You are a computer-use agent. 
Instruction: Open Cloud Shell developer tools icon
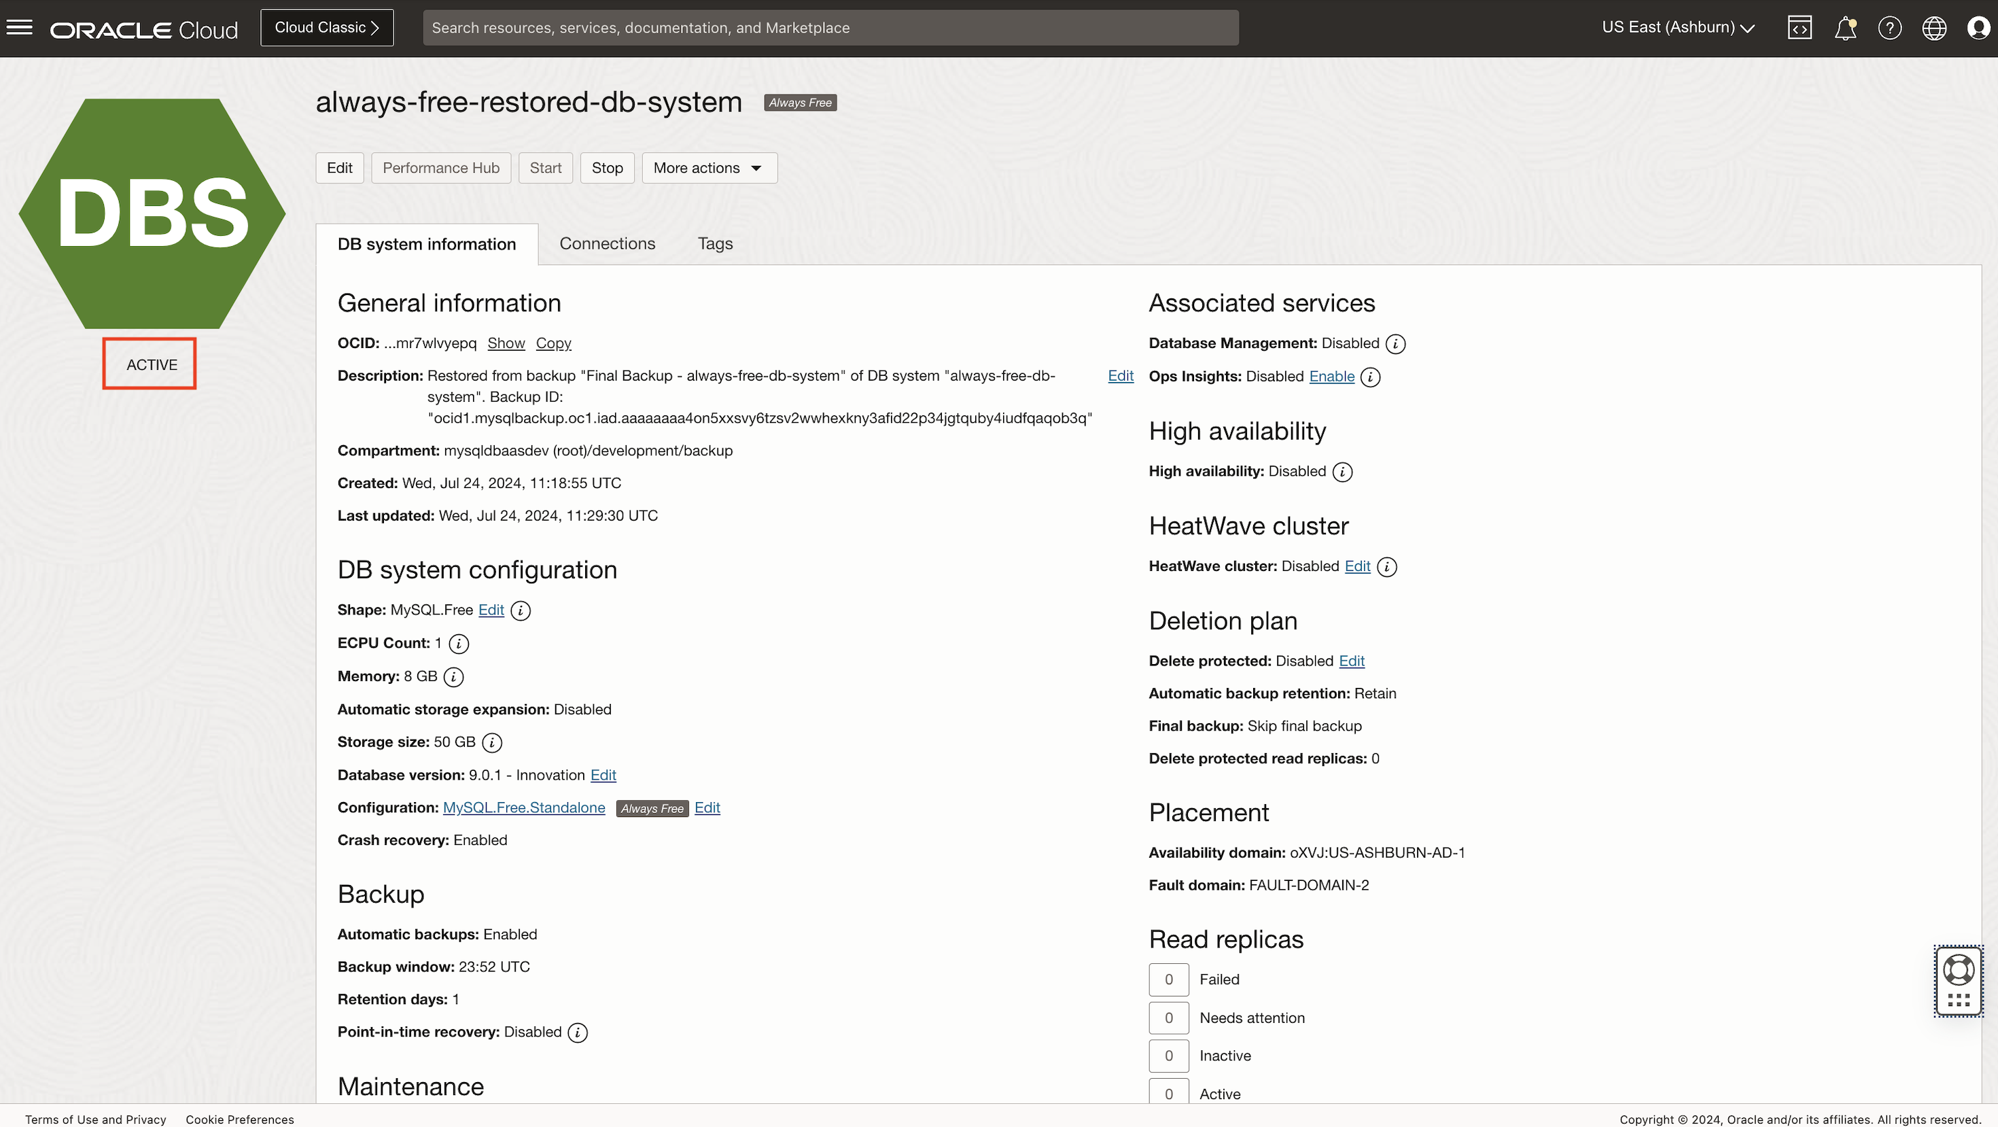(x=1800, y=28)
